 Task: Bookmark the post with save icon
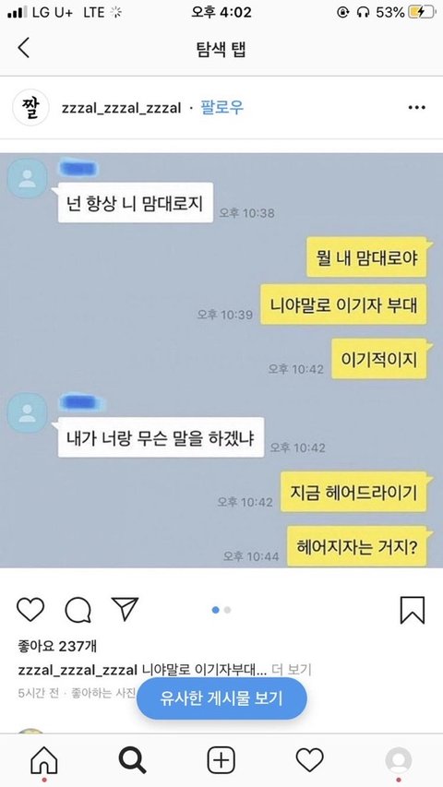pos(413,610)
